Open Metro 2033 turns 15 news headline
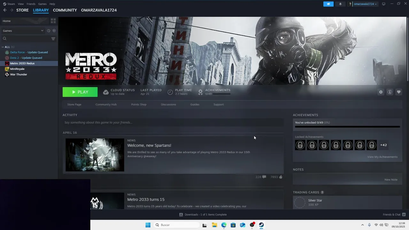 pos(146,199)
